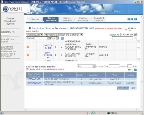
Task: Click the Section input field
Action: tap(130, 66)
